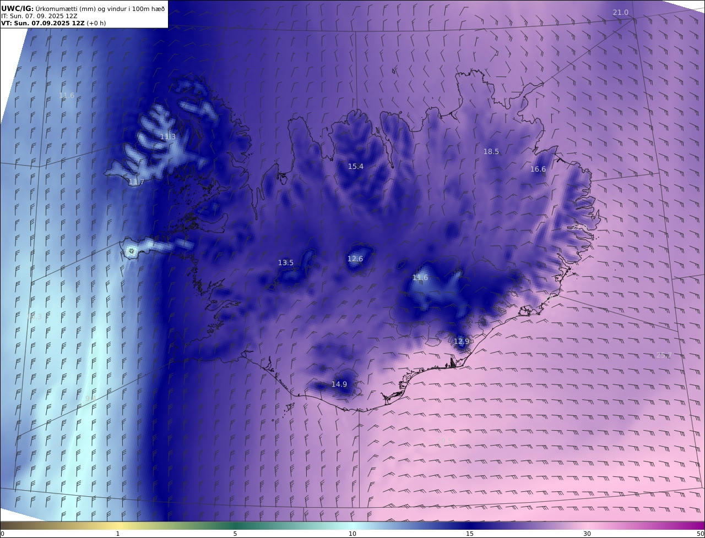Click the colorbar tick label 30
This screenshot has height=538, width=705.
point(587,534)
